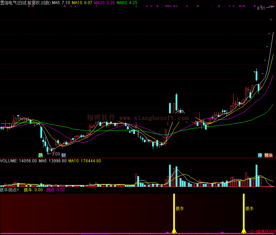Click the volume MA5: 13996.80 label
This screenshot has width=276, height=235.
coord(53,161)
